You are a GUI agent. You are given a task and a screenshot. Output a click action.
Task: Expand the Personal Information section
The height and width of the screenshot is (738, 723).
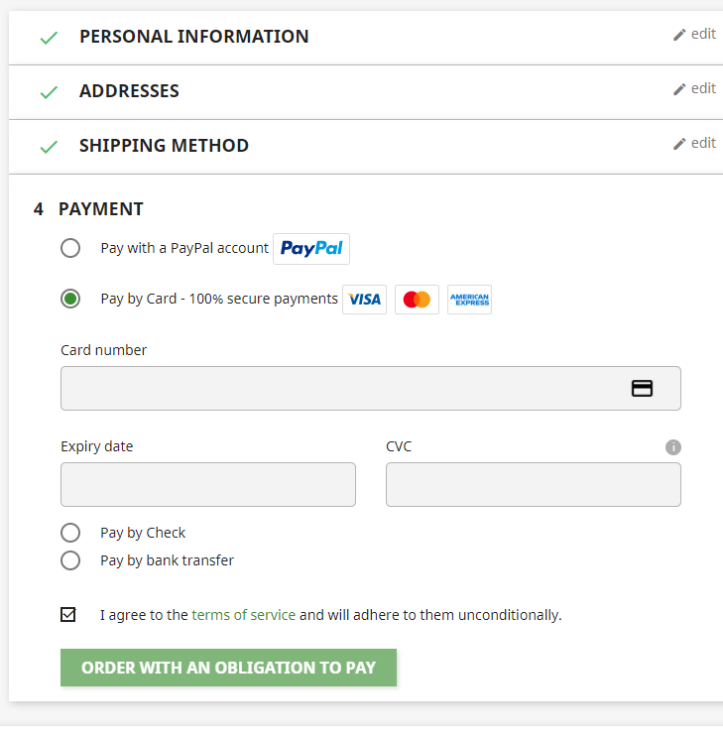click(193, 37)
